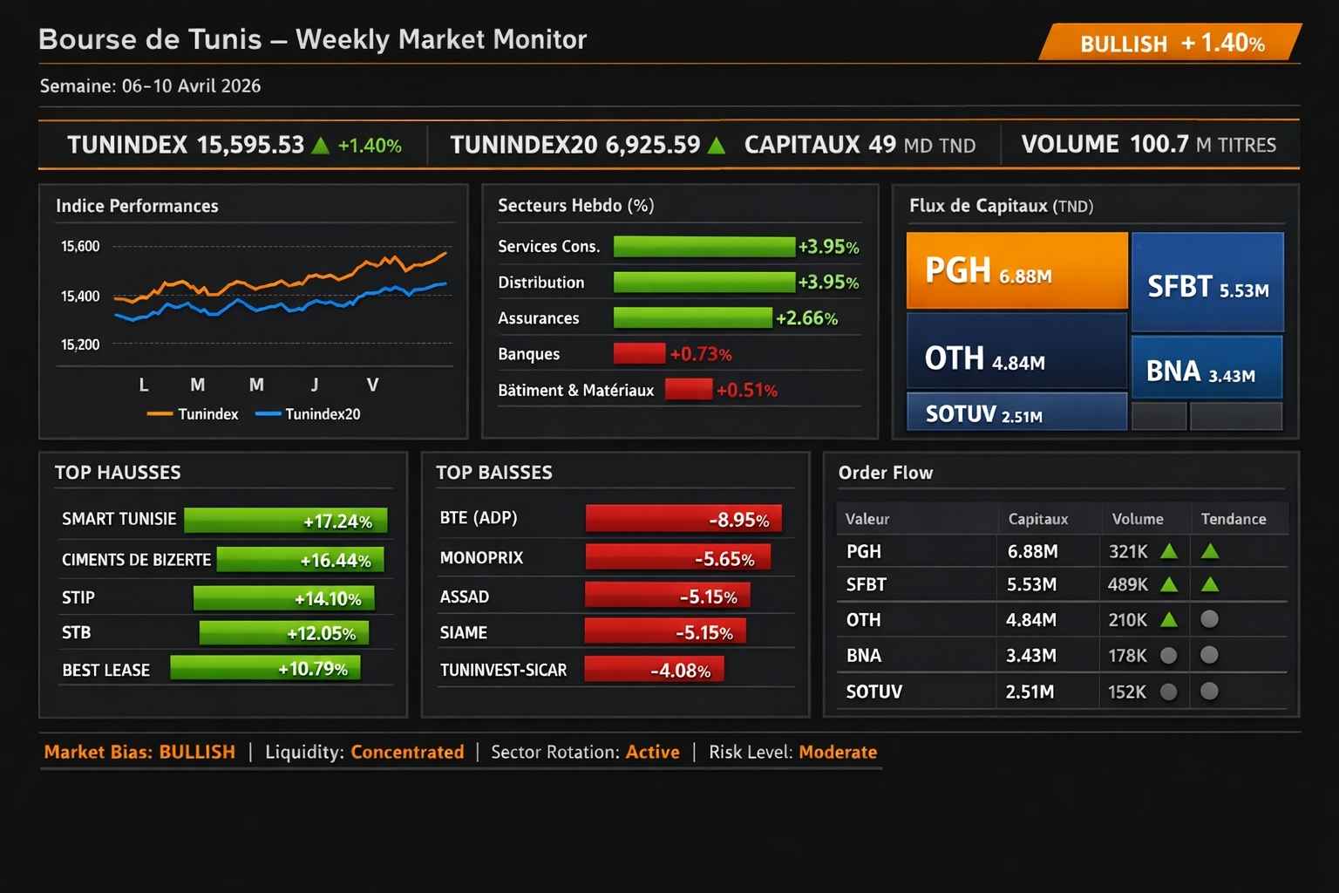
Task: Select the CIMENTS DE BIZERTE +16.44% bar
Action: pos(301,560)
